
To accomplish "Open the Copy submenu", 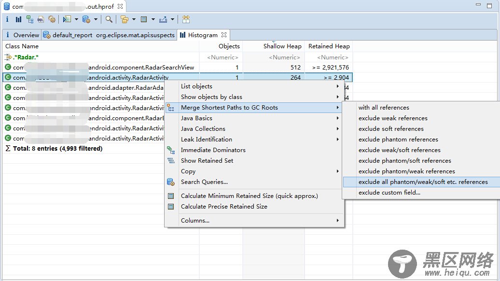I will (x=254, y=171).
